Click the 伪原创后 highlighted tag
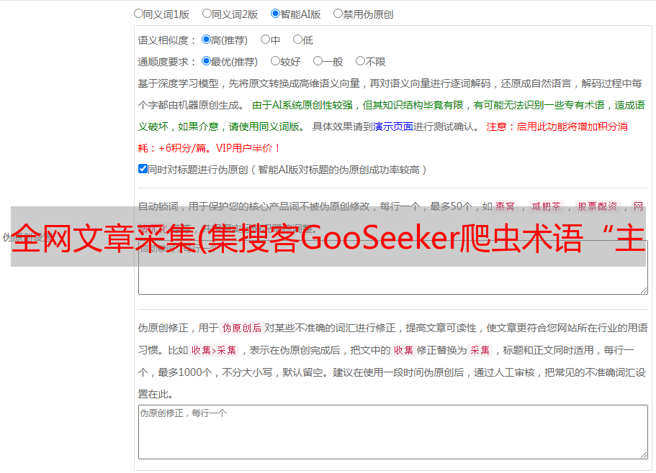The image size is (656, 473). point(242,328)
